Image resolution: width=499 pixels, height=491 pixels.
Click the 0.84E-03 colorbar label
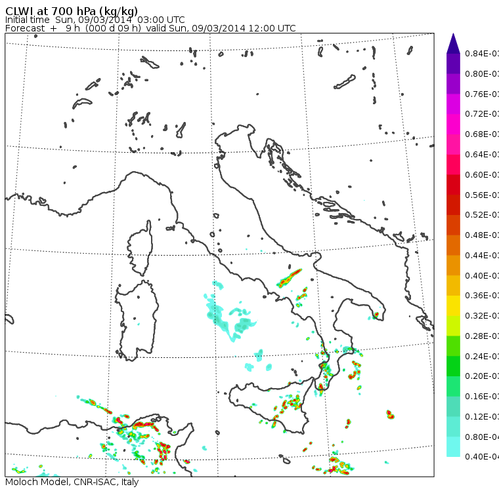[482, 53]
